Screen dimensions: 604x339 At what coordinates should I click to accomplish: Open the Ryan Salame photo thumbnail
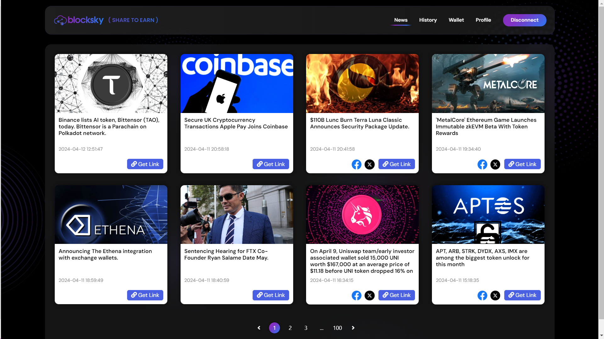click(237, 214)
